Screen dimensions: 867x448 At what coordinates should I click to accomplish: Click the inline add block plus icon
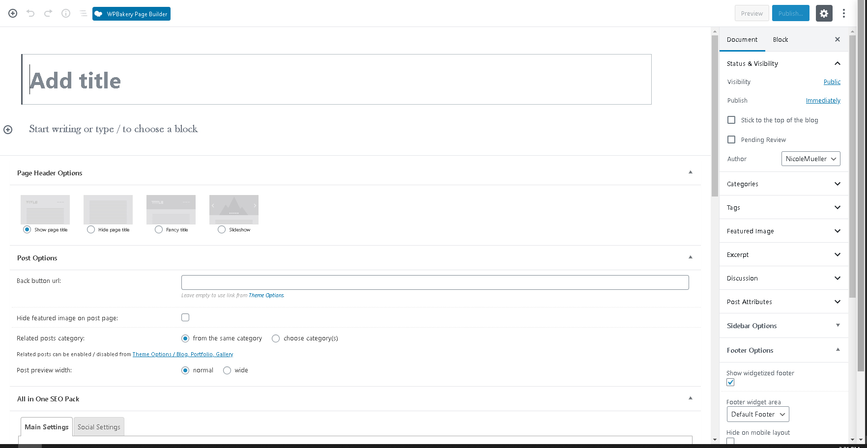[x=8, y=130]
